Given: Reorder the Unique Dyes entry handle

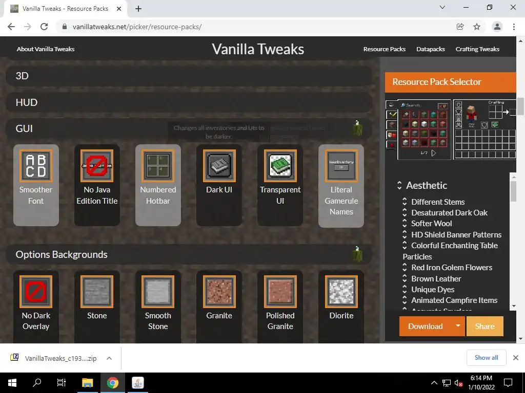Looking at the screenshot, I should 405,290.
